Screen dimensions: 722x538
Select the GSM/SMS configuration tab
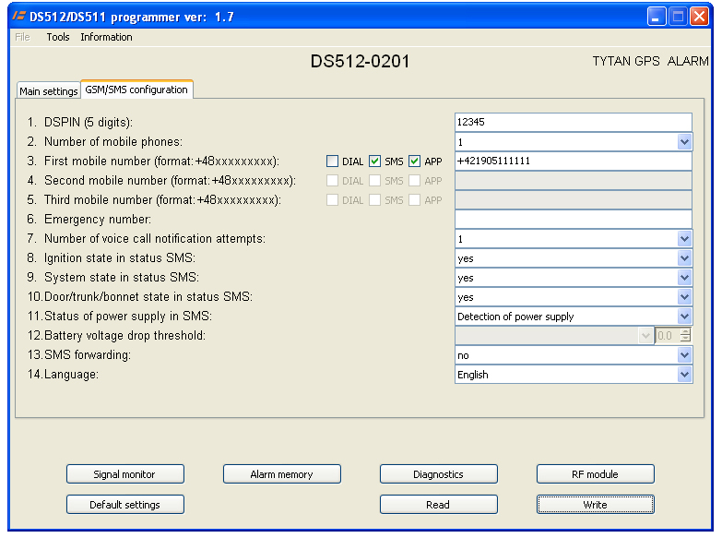click(136, 90)
